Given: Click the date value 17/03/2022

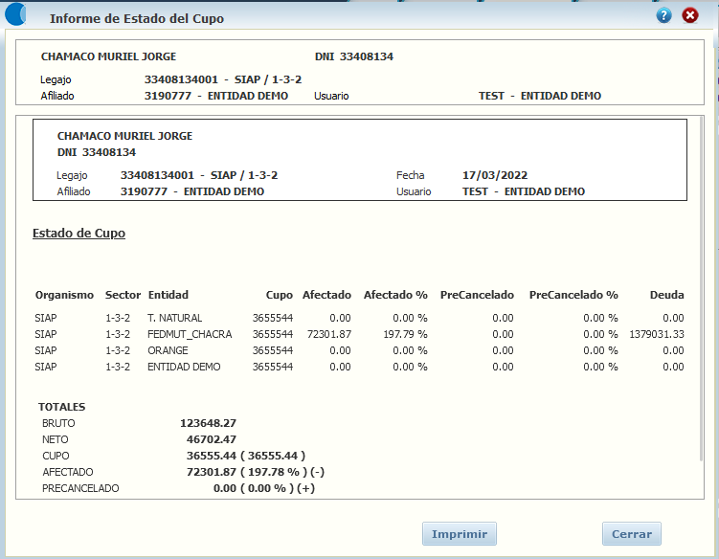Looking at the screenshot, I should pos(495,175).
